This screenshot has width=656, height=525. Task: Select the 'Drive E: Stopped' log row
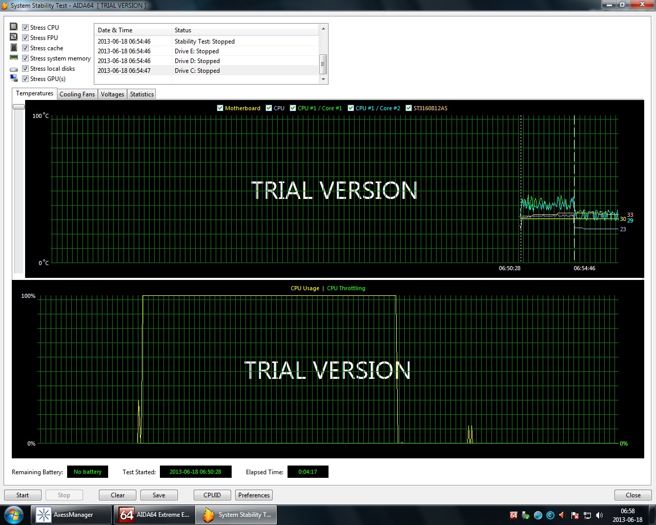(x=207, y=51)
